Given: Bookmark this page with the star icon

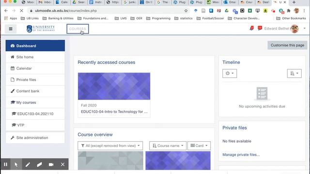Looking at the screenshot, I should [x=186, y=11].
